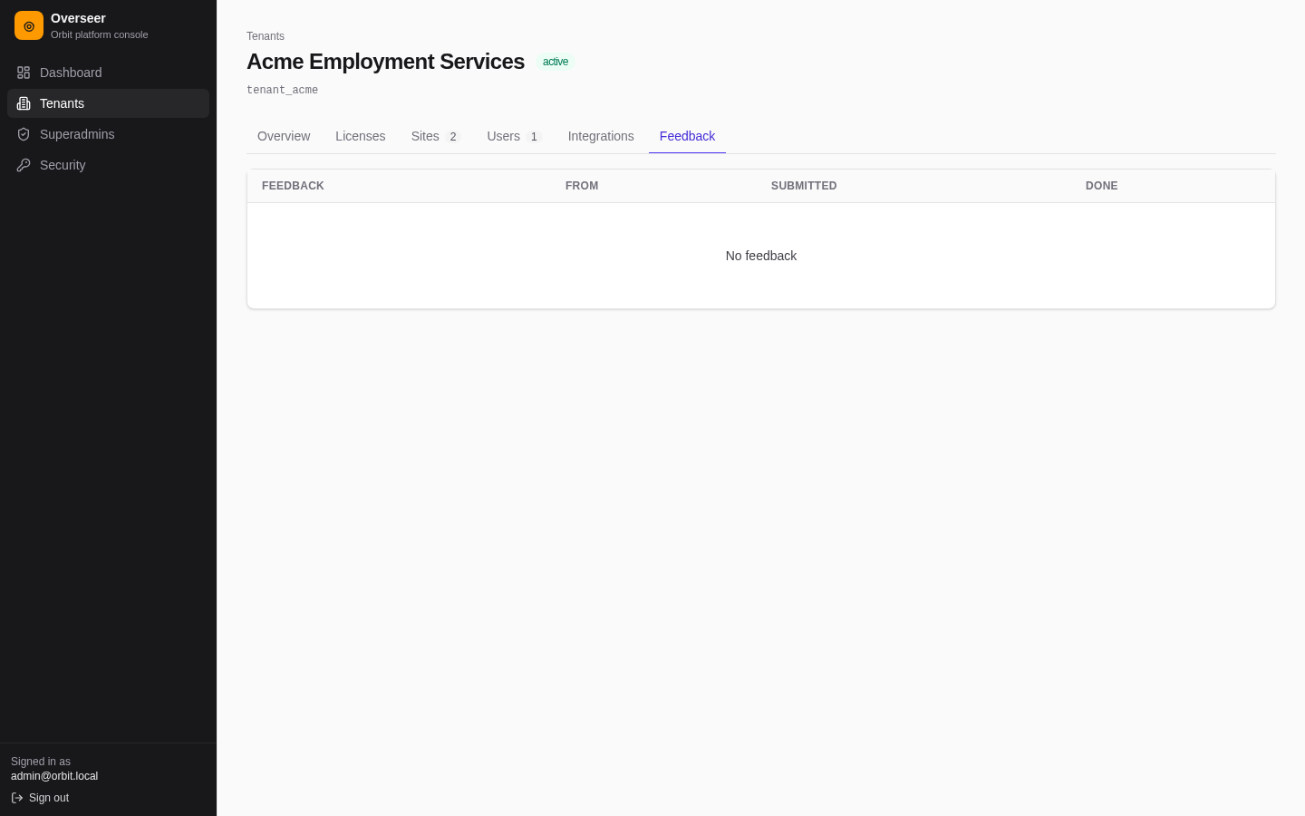Go to the Integrations tab
This screenshot has width=1305, height=816.
coord(601,136)
